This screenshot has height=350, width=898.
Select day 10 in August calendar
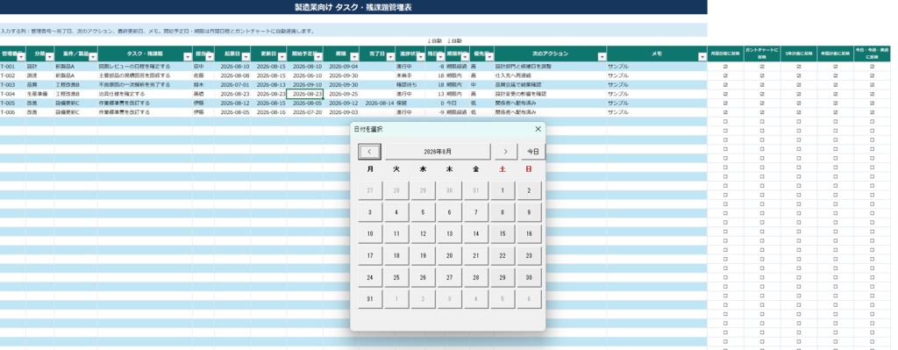coord(370,234)
